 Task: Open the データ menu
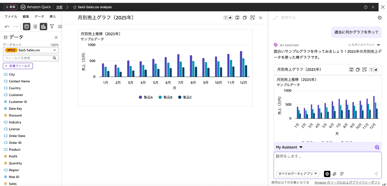point(39,17)
